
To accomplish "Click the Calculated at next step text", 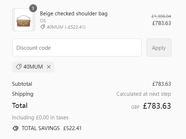I will pyautogui.click(x=144, y=94).
